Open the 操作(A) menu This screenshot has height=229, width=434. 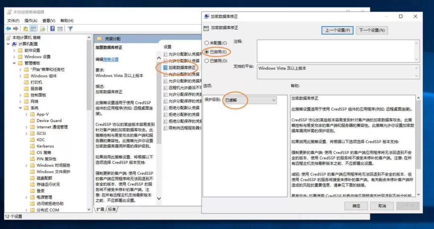pos(31,21)
